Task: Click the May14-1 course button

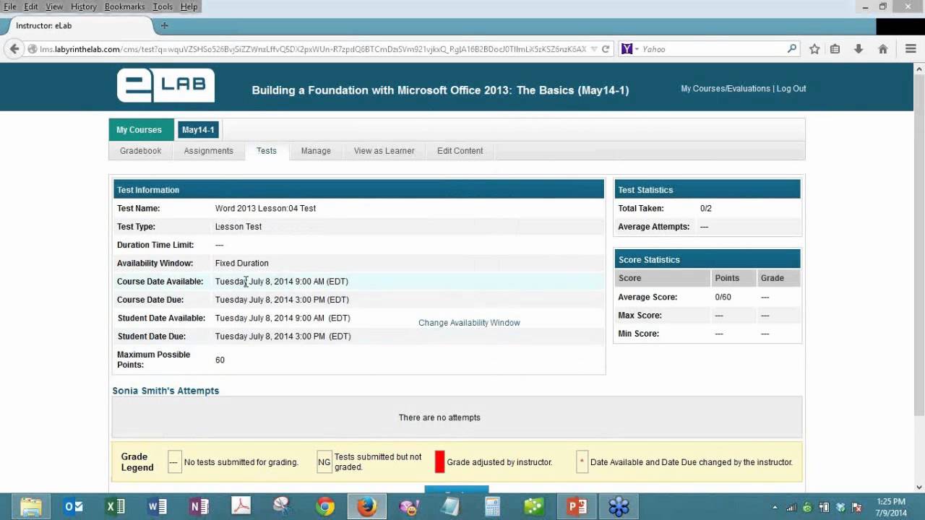Action: [x=198, y=130]
